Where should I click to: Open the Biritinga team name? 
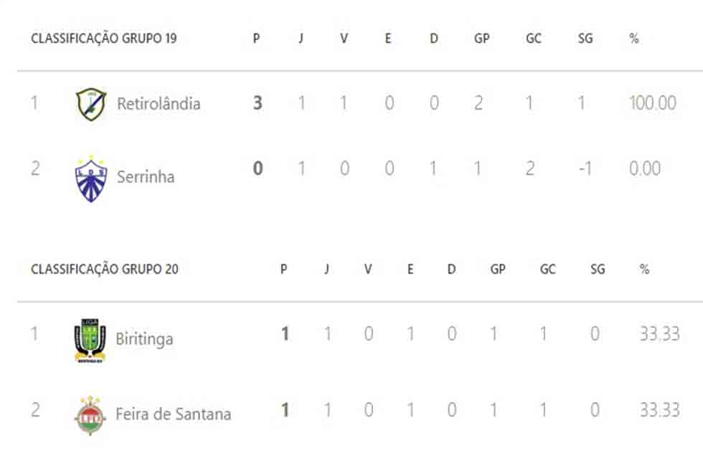click(x=144, y=339)
